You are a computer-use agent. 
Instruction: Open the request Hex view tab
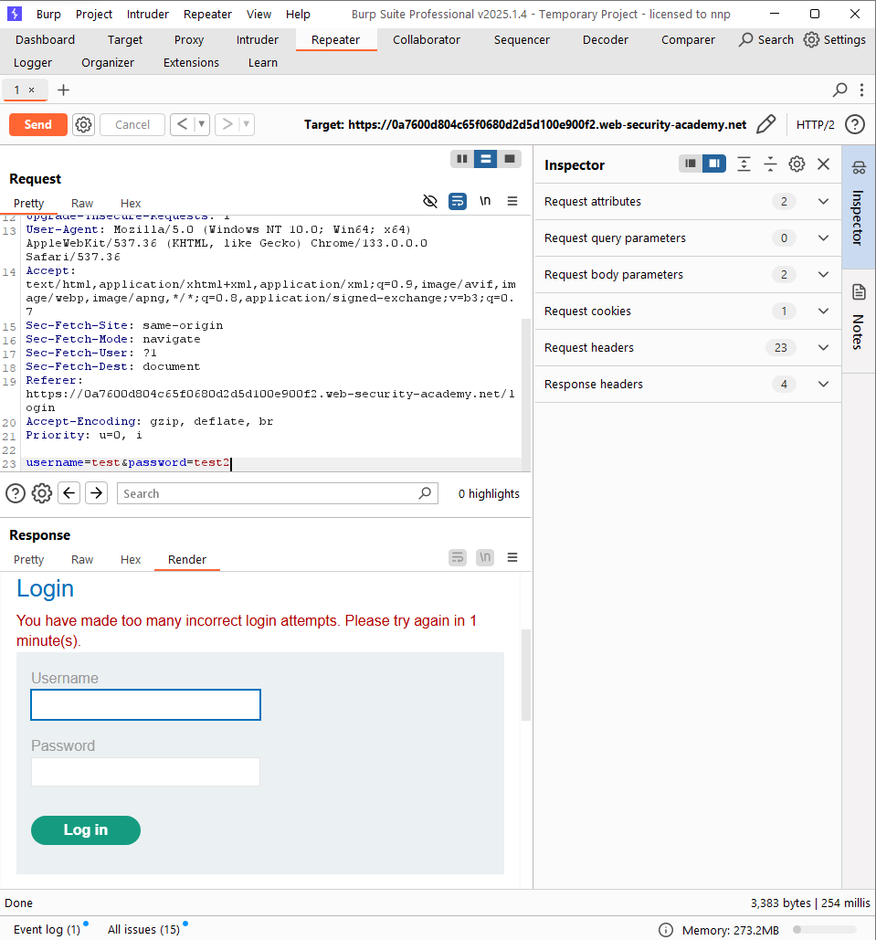click(x=130, y=203)
